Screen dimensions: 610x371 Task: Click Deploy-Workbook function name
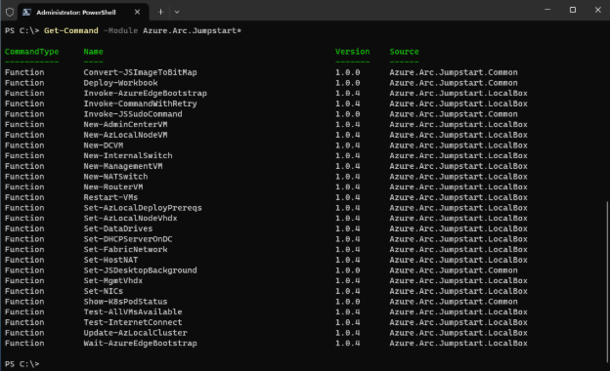(120, 83)
